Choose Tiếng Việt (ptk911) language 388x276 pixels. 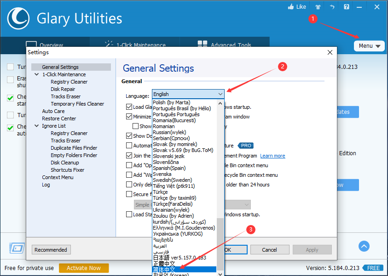(185, 186)
